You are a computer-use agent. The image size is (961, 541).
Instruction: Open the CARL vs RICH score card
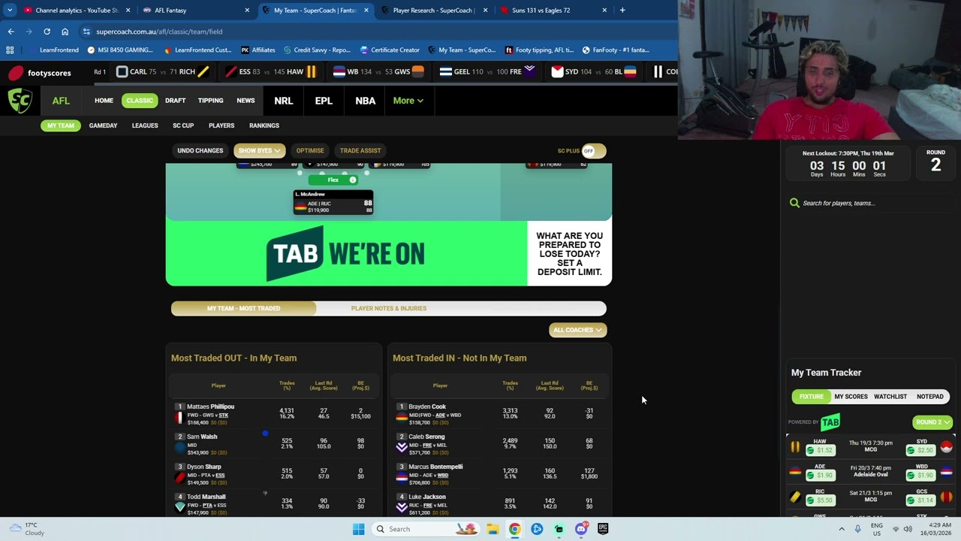(163, 72)
